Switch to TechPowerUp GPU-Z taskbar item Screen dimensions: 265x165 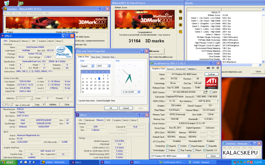[x=172, y=162]
